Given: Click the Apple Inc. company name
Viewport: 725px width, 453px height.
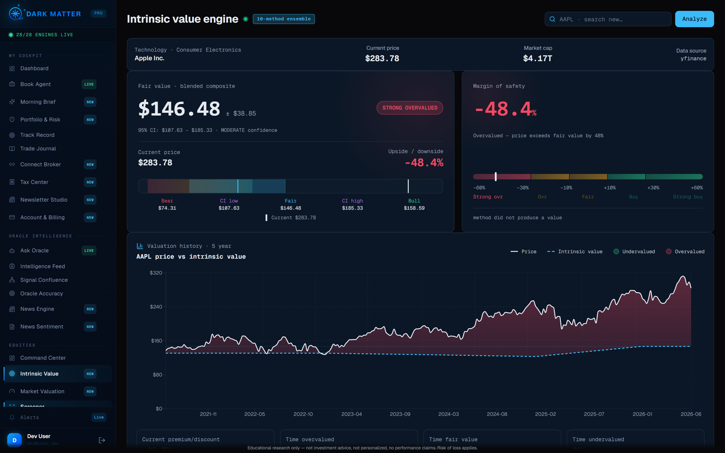Looking at the screenshot, I should pyautogui.click(x=149, y=58).
